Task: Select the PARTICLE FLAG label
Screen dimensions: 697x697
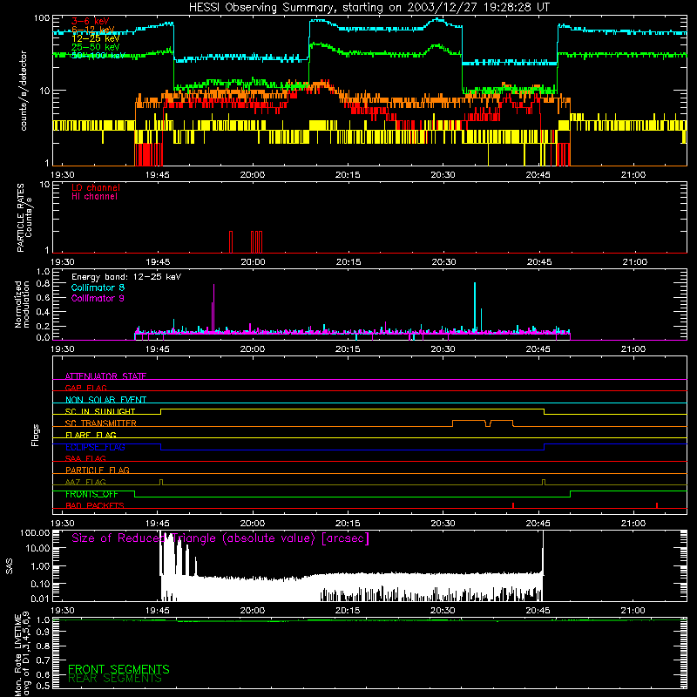Action: (98, 470)
